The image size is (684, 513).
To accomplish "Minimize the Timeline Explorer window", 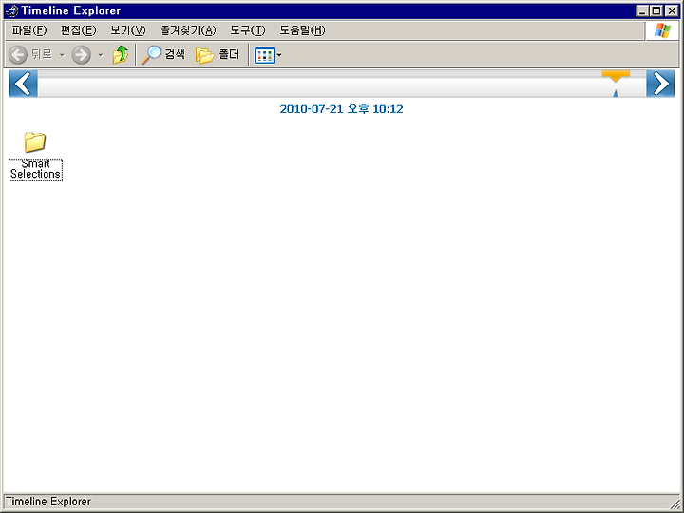I will tap(641, 10).
